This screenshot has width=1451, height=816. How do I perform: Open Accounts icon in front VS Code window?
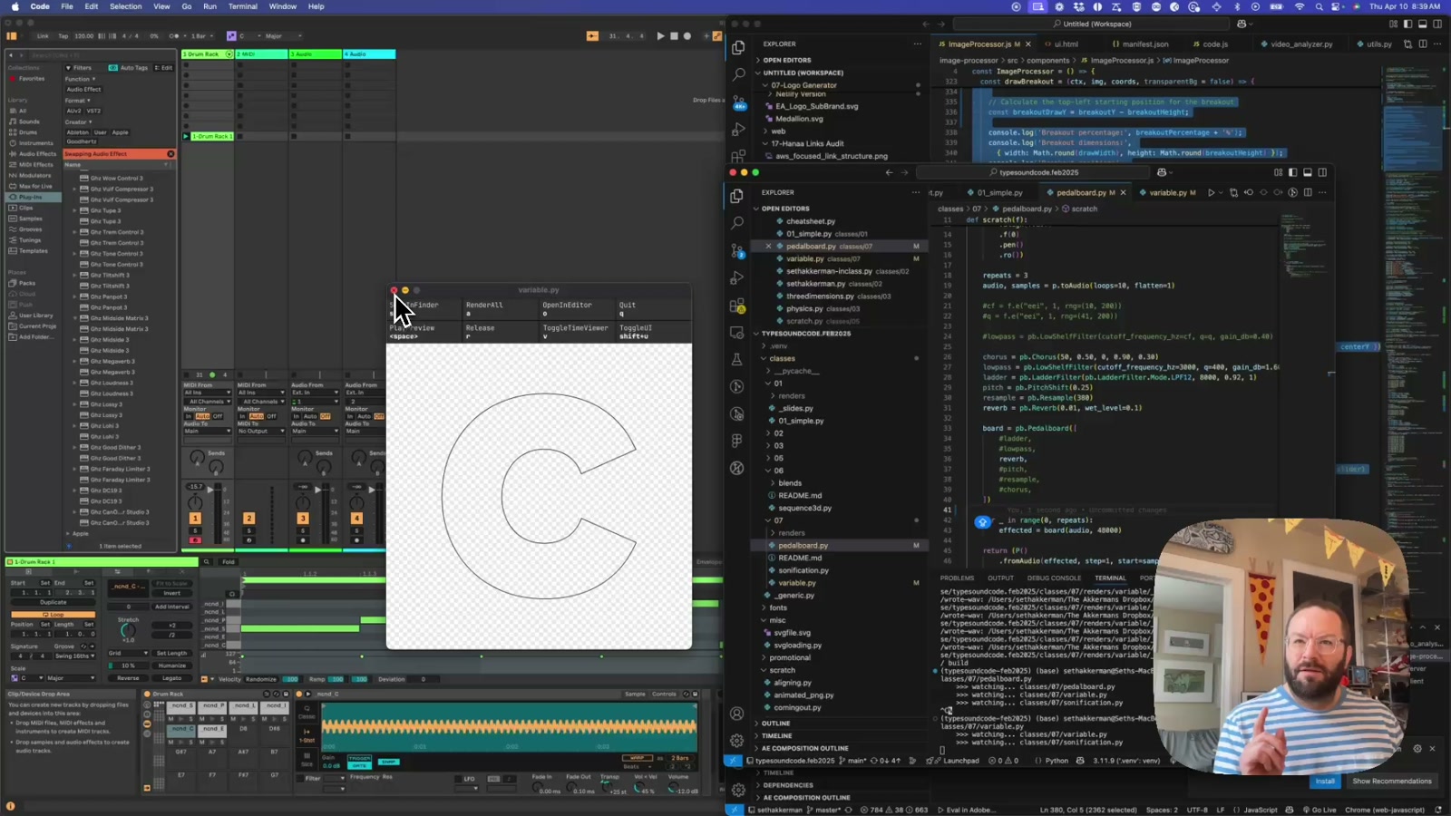[736, 714]
